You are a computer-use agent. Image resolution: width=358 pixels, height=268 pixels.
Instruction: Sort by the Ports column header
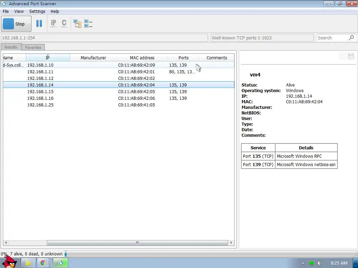coord(183,58)
